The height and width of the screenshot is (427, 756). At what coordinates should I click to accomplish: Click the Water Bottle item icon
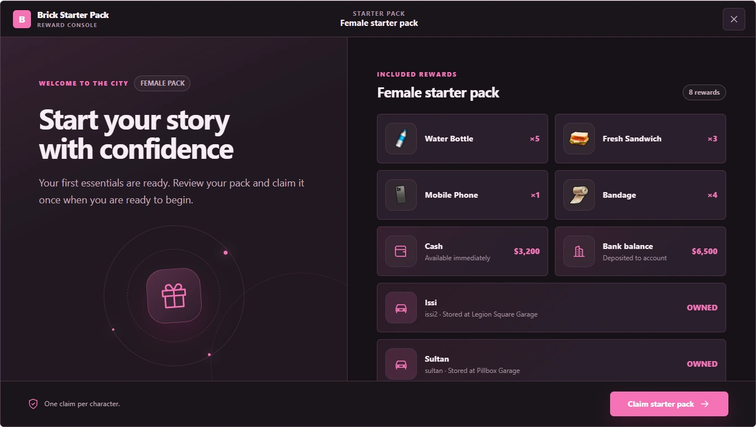(x=401, y=139)
